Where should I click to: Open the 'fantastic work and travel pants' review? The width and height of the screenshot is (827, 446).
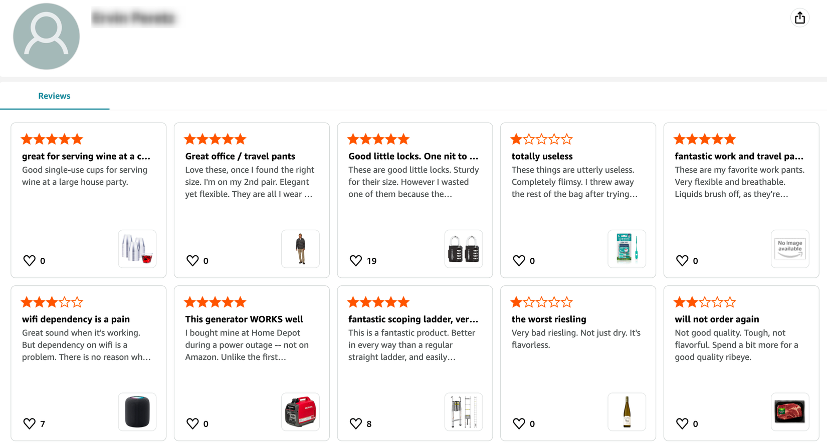[739, 156]
